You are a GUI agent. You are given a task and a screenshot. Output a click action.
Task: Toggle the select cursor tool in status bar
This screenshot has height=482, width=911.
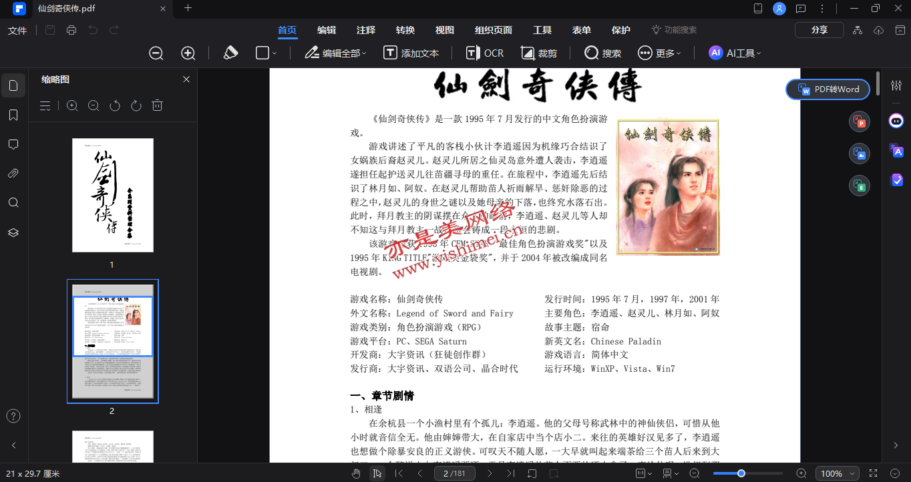(x=377, y=473)
